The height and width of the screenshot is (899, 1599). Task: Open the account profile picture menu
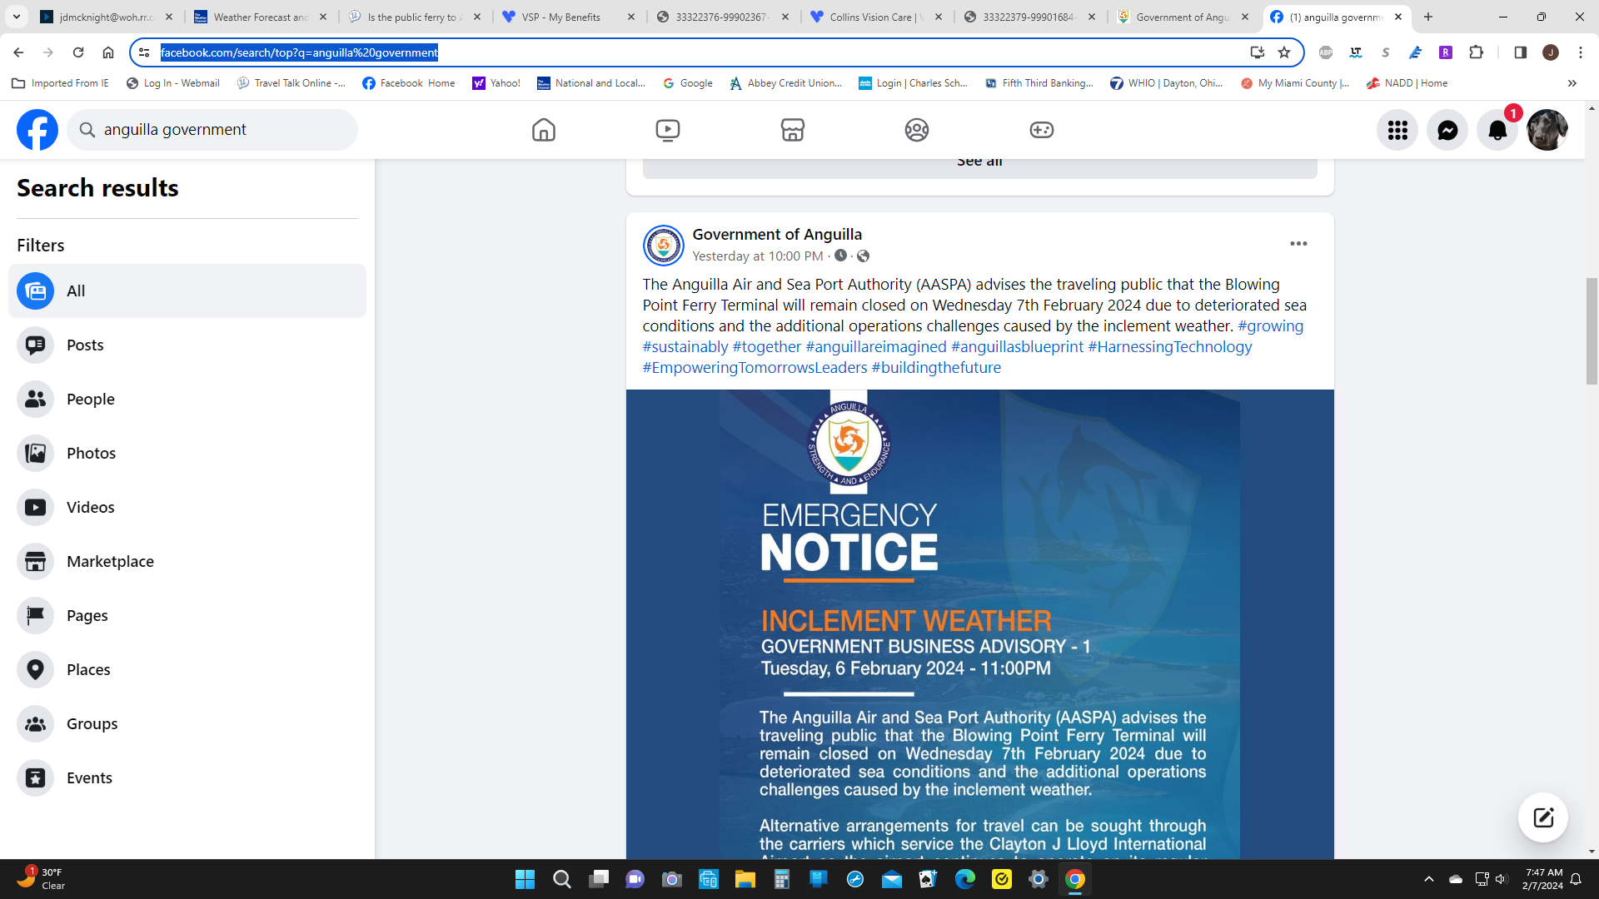coord(1547,130)
